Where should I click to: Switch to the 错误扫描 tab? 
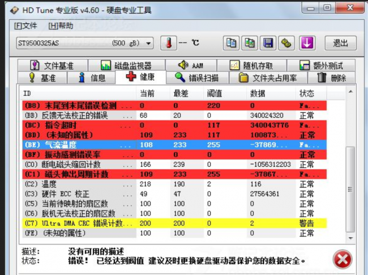[x=197, y=78]
